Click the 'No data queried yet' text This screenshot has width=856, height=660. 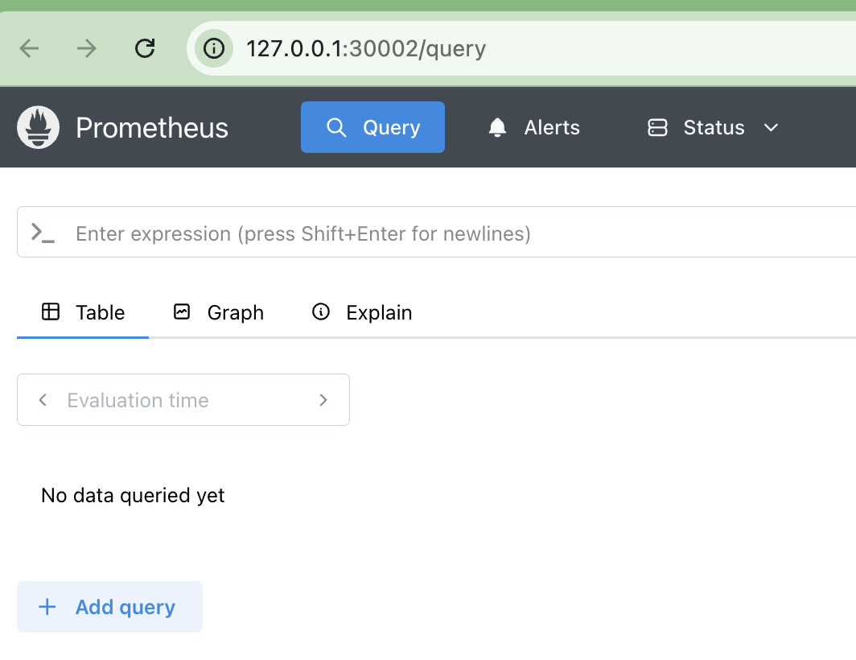(133, 496)
